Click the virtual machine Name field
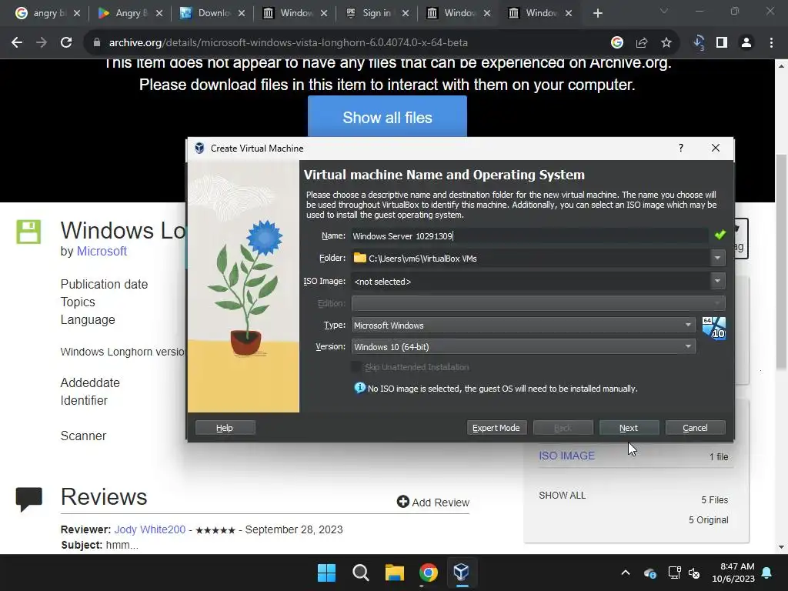The height and width of the screenshot is (591, 788). pos(529,235)
